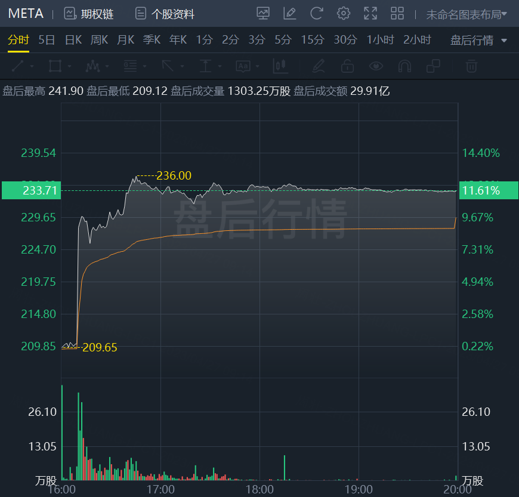Image resolution: width=519 pixels, height=497 pixels.
Task: Open the 盘后行情 session dropdown
Action: click(478, 41)
